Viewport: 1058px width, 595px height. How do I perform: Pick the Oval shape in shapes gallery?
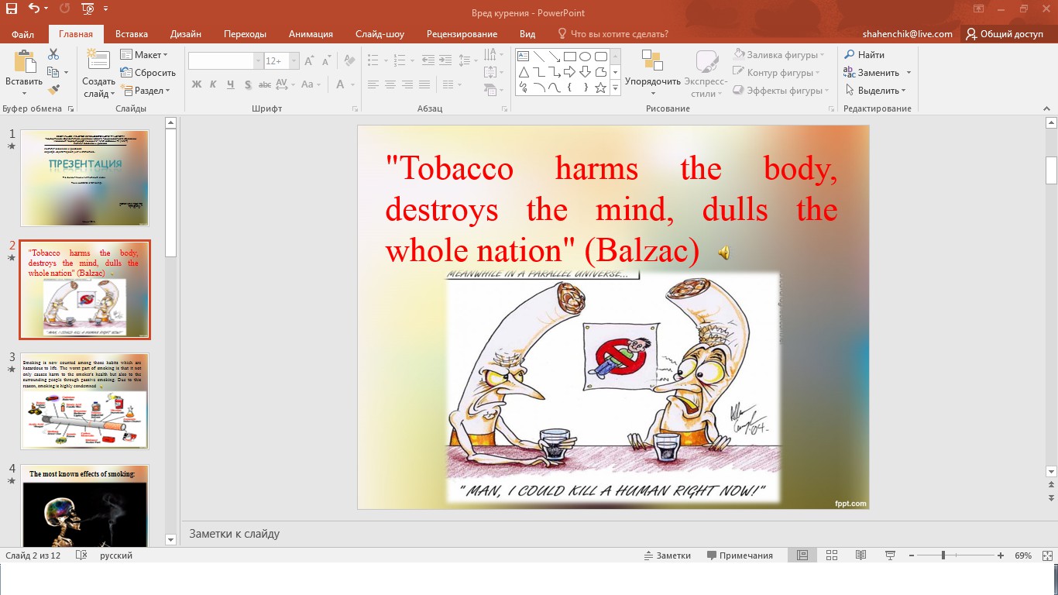585,56
